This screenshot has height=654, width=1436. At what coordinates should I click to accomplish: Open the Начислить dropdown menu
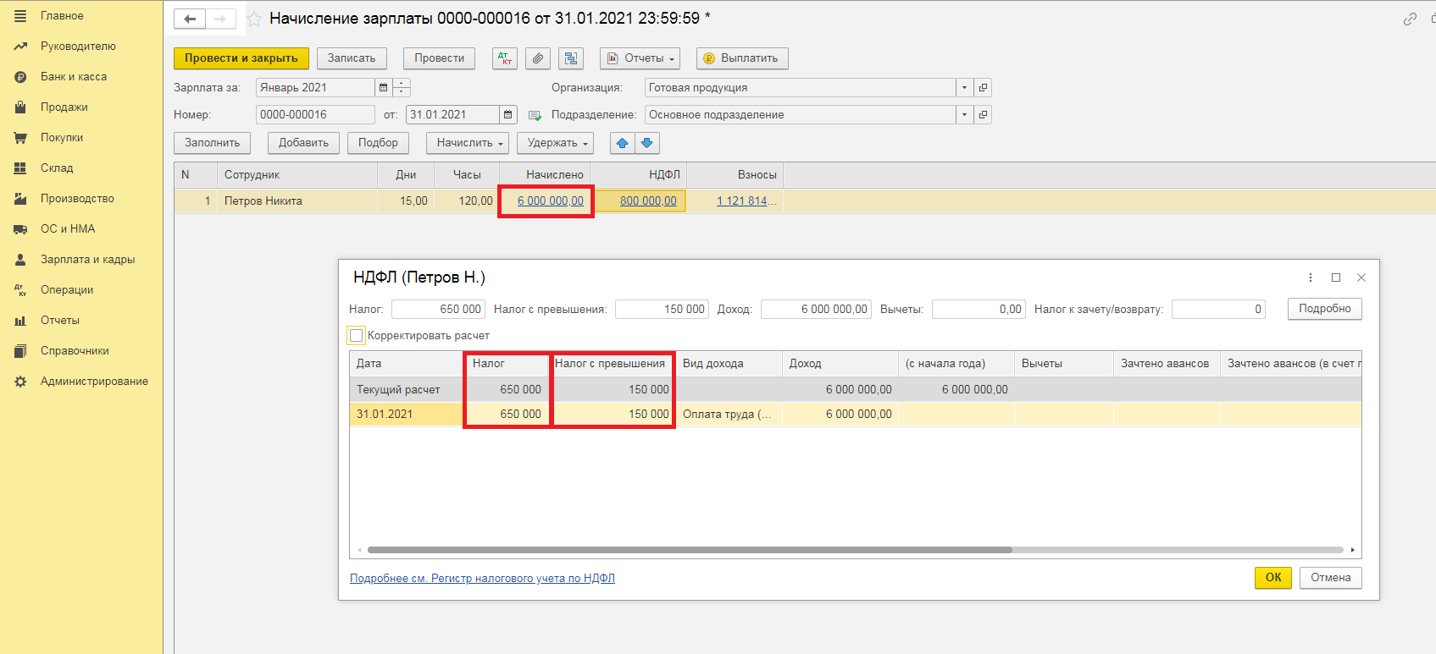coord(468,143)
